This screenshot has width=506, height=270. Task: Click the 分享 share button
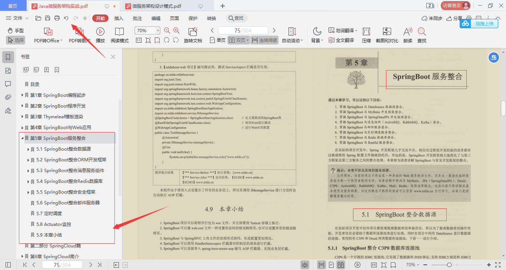(455, 18)
